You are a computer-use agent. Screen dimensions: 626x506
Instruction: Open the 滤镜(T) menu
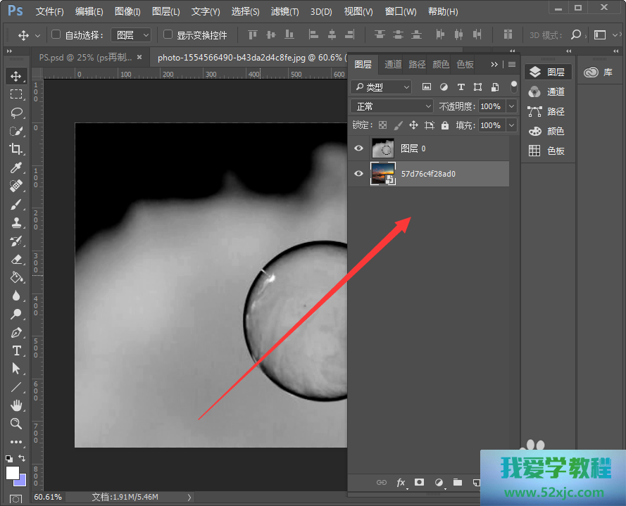pyautogui.click(x=284, y=12)
